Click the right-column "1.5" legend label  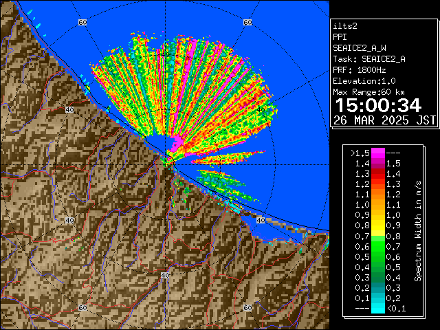tap(393, 164)
